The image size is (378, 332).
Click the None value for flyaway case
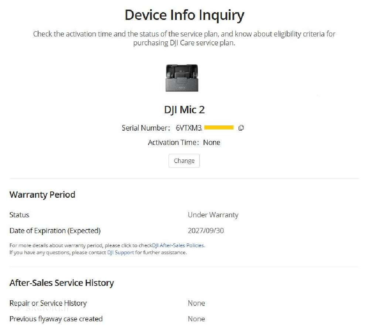coord(197,319)
